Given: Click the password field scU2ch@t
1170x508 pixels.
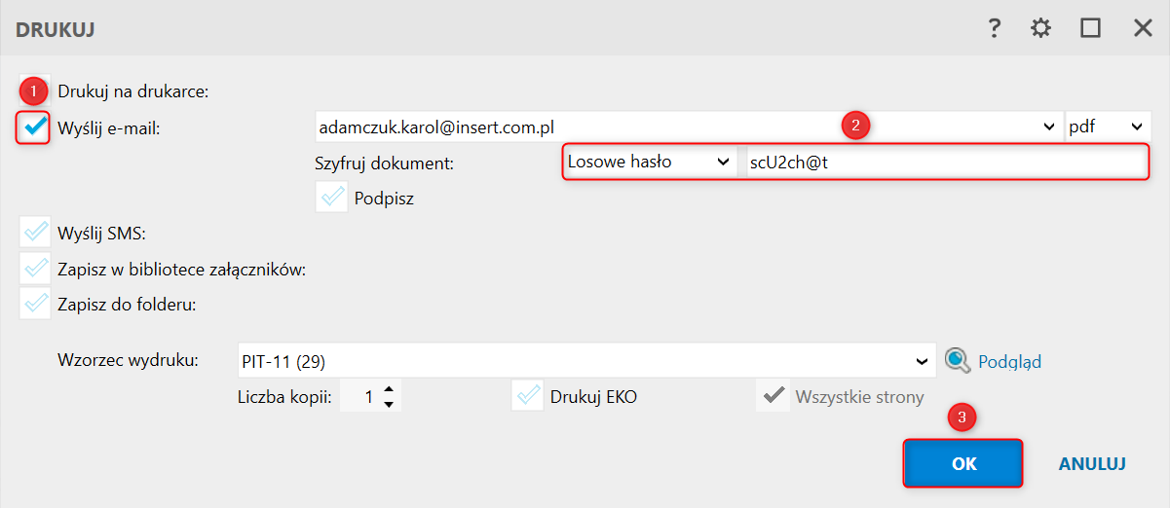Looking at the screenshot, I should click(945, 163).
